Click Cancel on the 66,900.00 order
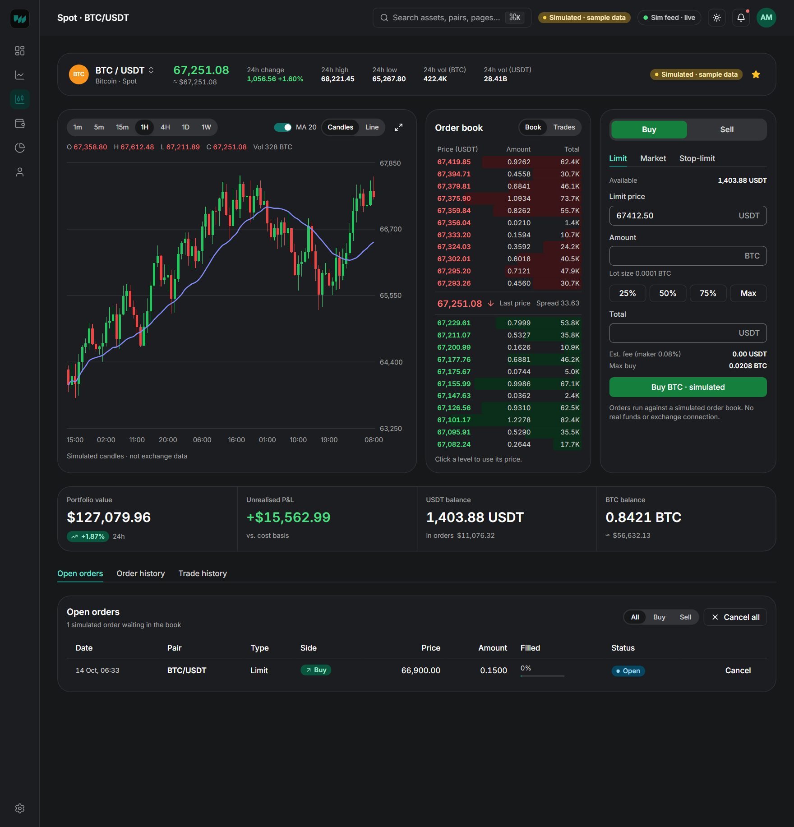Viewport: 794px width, 827px height. tap(738, 670)
